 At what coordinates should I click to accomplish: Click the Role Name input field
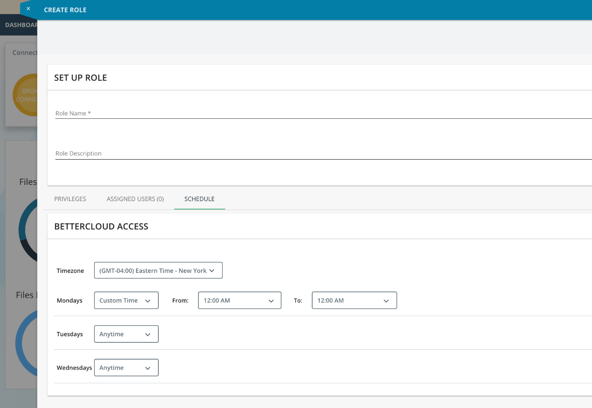(x=323, y=113)
